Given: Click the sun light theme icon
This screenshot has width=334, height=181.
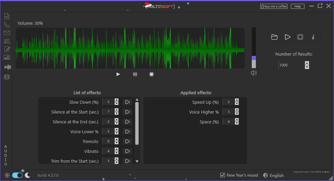Looking at the screenshot, I should click(7, 175).
